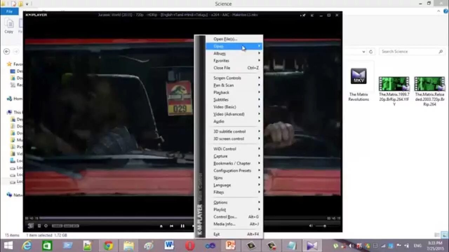Select The.Matrix.1999.720p.BrRip video file
Screen dimensions: 449x252
(394, 92)
